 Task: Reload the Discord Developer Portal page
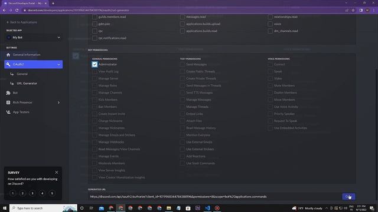(x=17, y=11)
